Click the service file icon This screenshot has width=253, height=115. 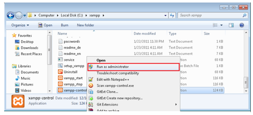tap(60, 60)
